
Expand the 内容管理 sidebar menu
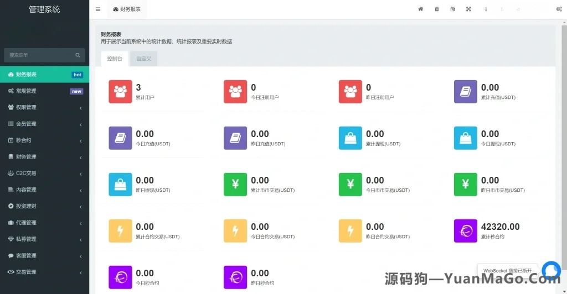(x=44, y=190)
